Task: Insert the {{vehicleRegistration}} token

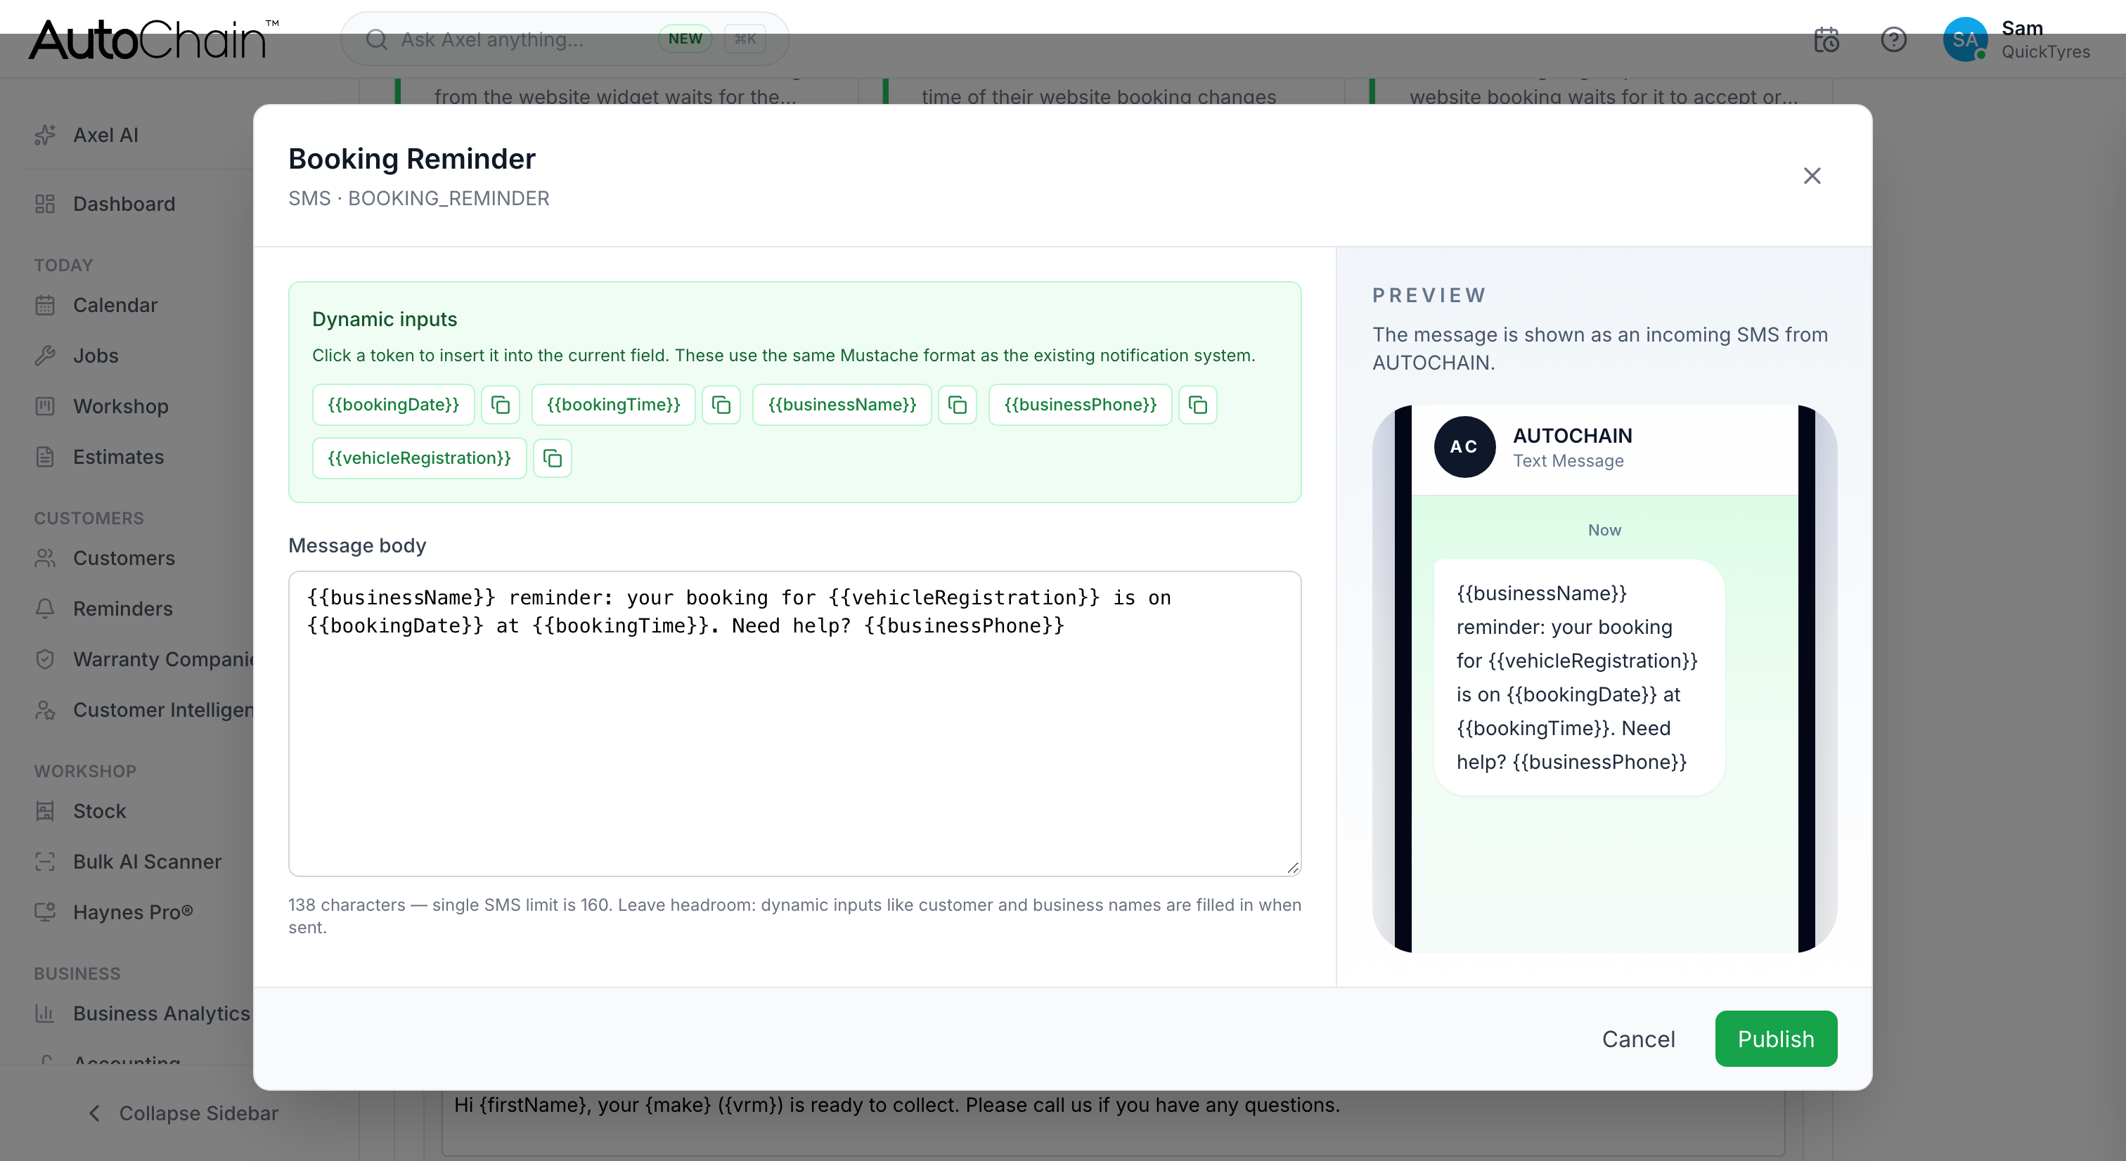Action: point(419,458)
